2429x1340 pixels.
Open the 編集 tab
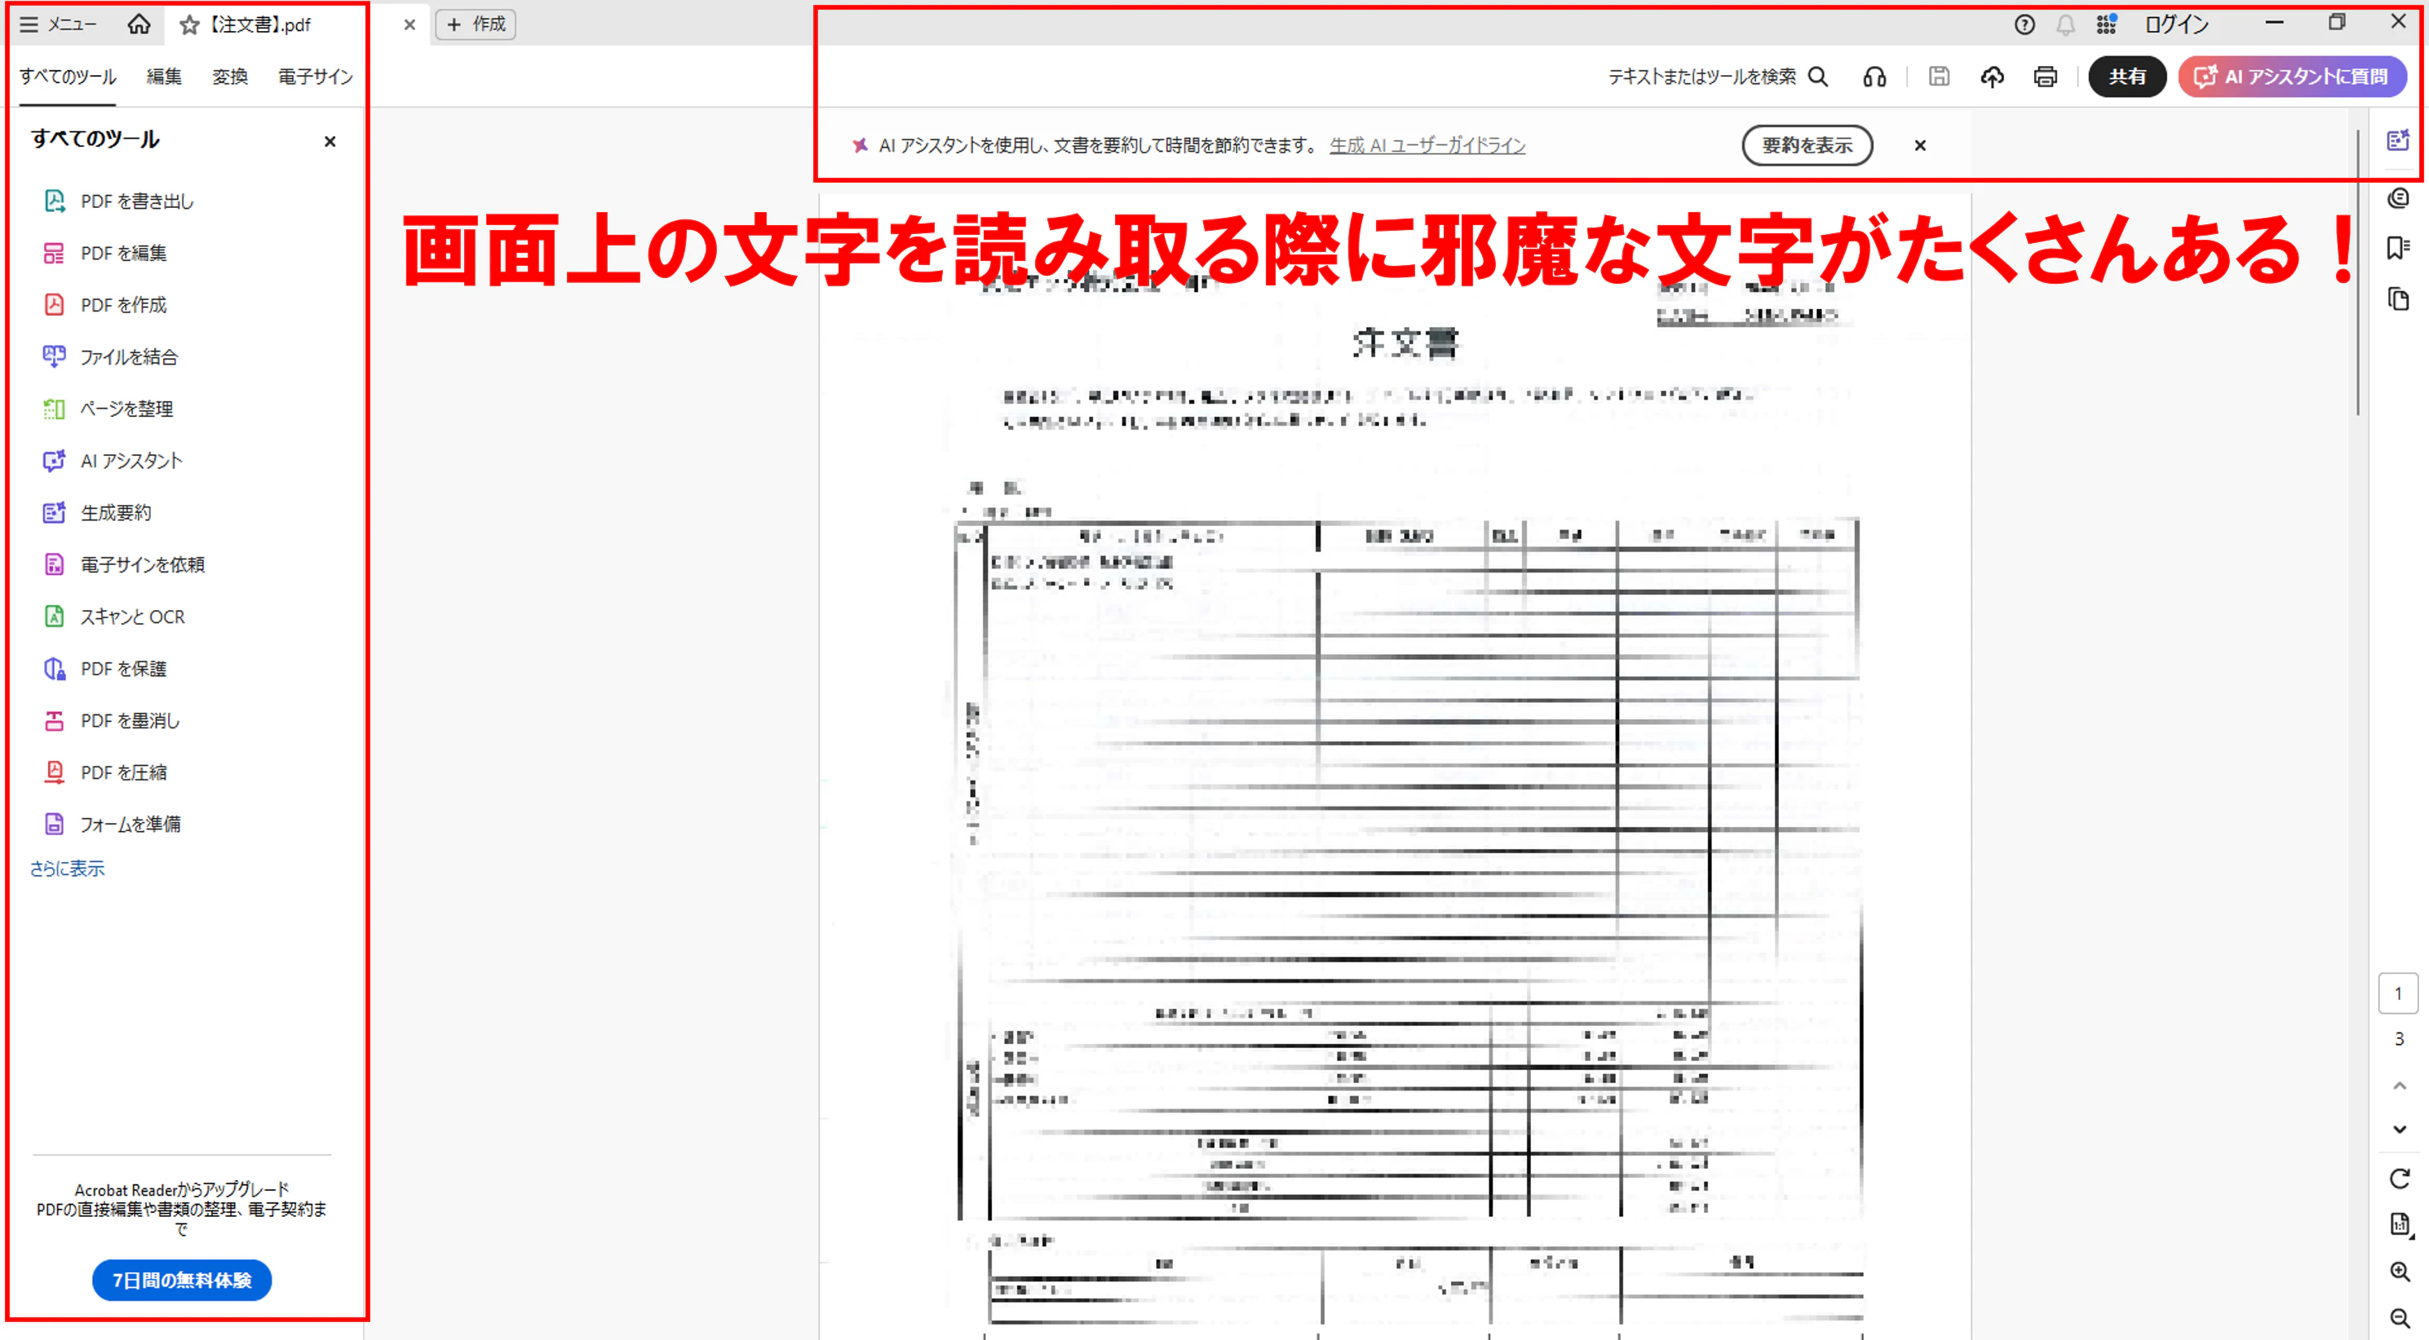pos(164,77)
